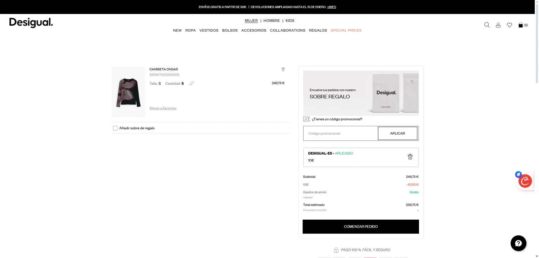Open the NEW menu

(178, 31)
